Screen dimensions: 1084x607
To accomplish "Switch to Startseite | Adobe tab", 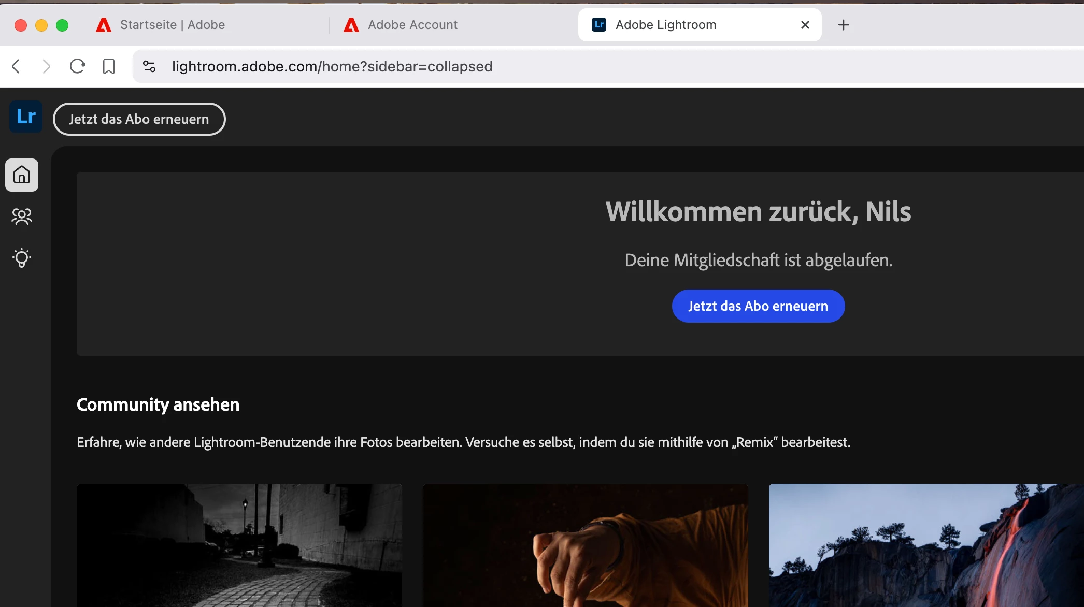I will tap(172, 25).
